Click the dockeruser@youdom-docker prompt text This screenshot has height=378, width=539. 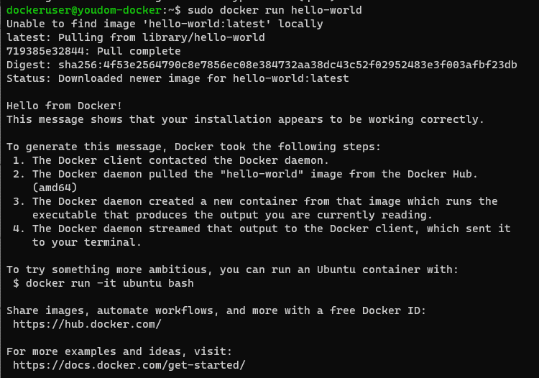(84, 10)
